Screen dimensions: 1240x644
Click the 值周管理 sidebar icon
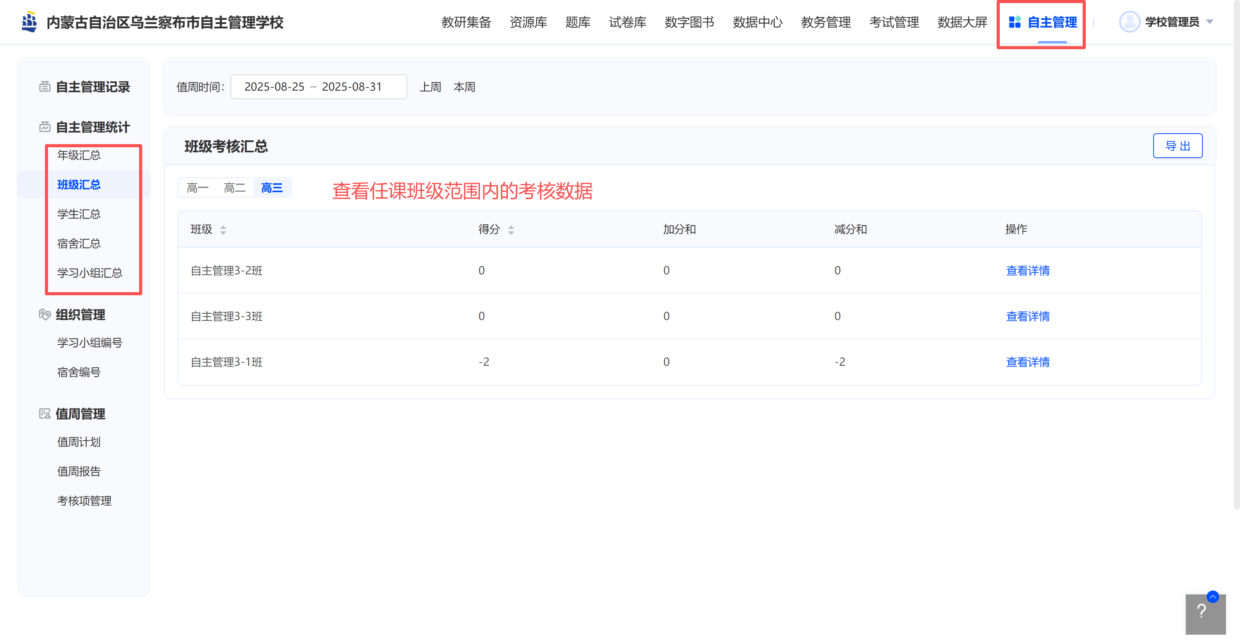click(45, 413)
